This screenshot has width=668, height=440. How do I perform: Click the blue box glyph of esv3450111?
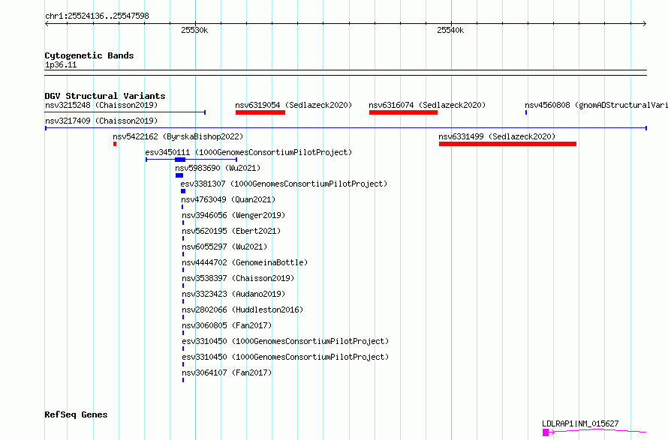[180, 160]
